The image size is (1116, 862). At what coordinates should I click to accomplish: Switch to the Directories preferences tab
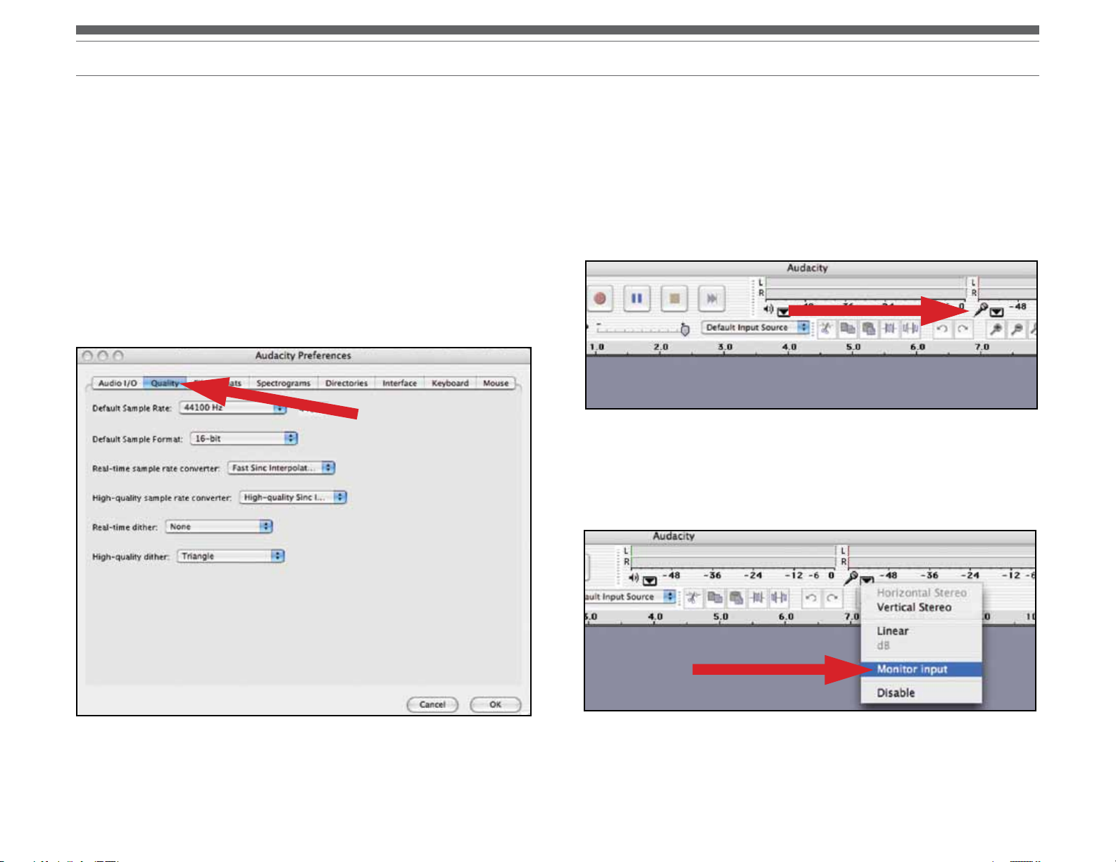[346, 384]
